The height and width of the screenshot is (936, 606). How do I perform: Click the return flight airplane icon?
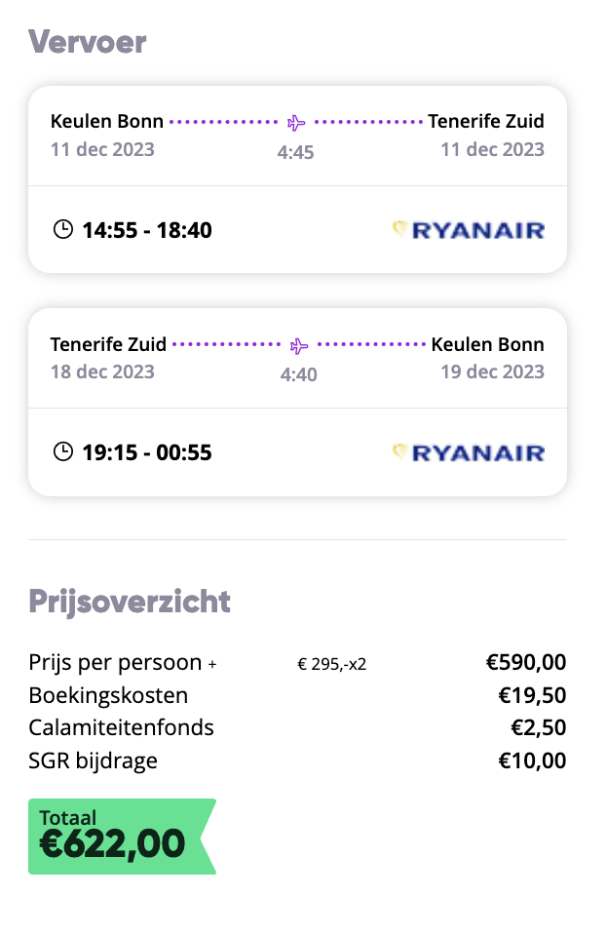point(299,345)
